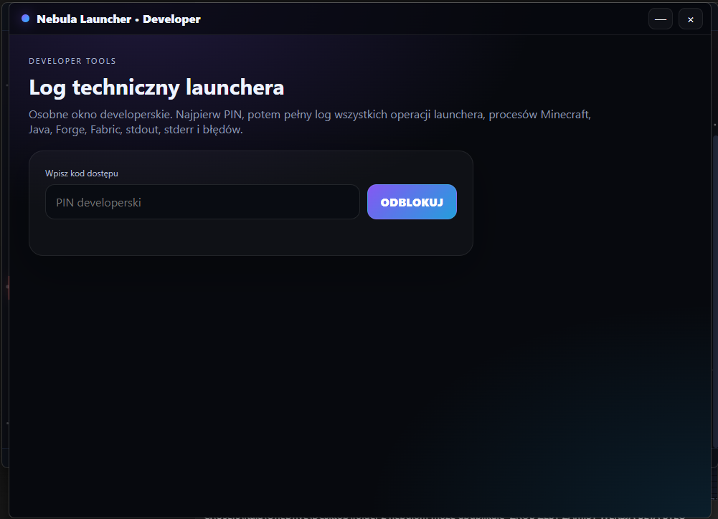The image size is (718, 519).
Task: Close the Nebula Launcher Developer window
Action: [691, 19]
